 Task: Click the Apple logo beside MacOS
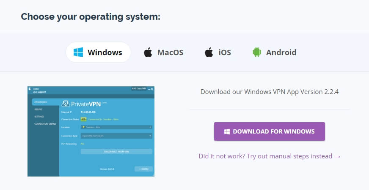148,52
